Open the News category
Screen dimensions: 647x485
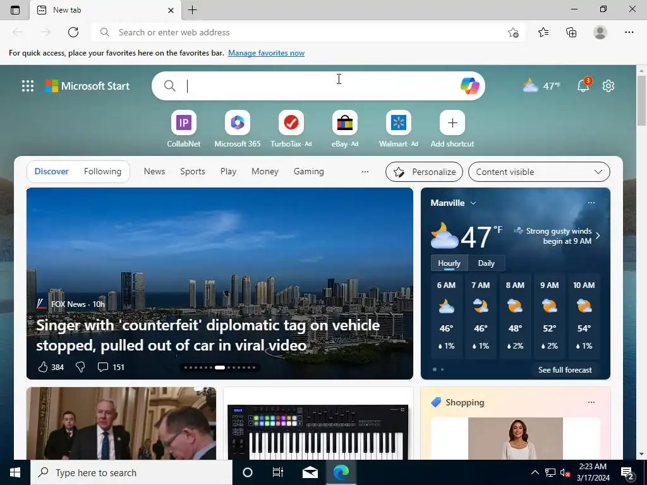pos(154,171)
